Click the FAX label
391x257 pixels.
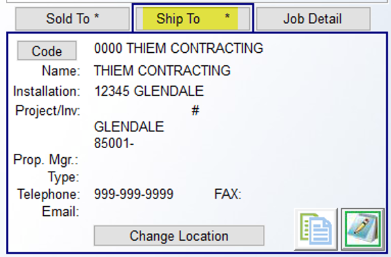pos(228,194)
